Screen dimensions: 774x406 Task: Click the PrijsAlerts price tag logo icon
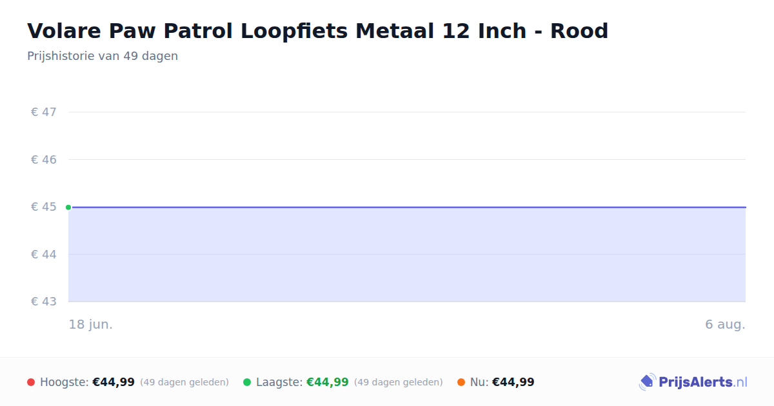(x=647, y=382)
